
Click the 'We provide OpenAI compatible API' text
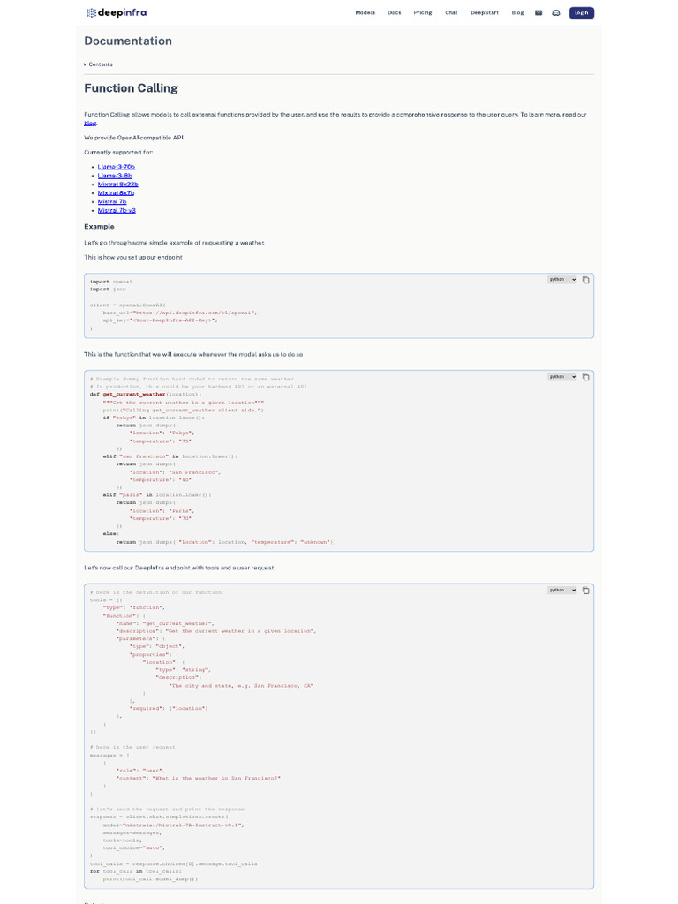134,138
